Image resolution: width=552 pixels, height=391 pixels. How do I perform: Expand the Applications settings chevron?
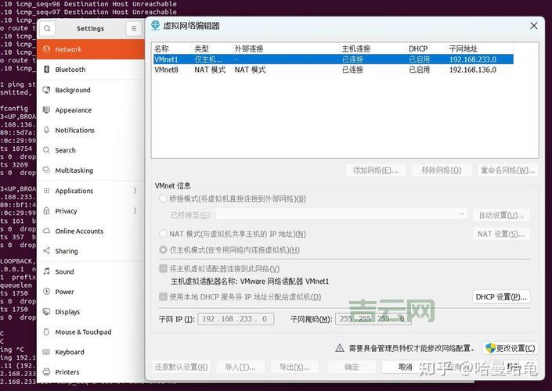[x=135, y=191]
